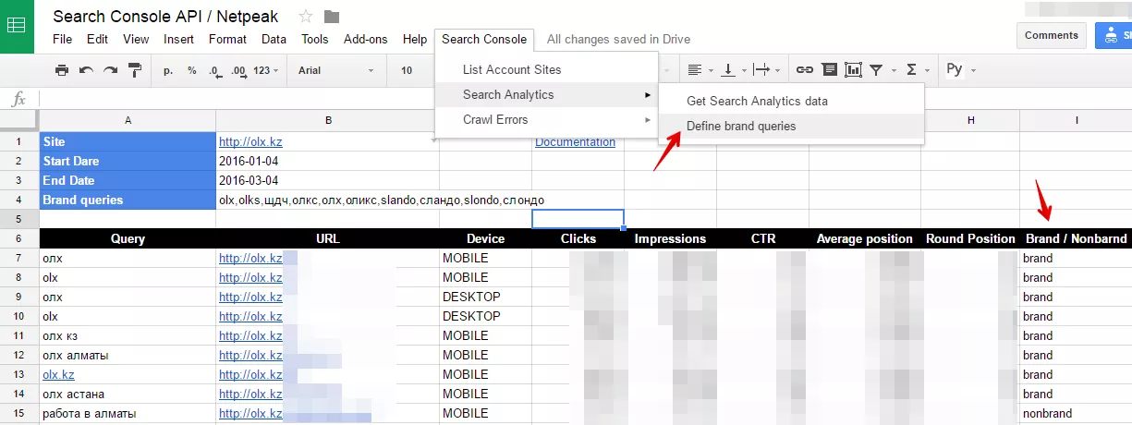Click the Comments button
Image resolution: width=1132 pixels, height=425 pixels.
(1051, 35)
